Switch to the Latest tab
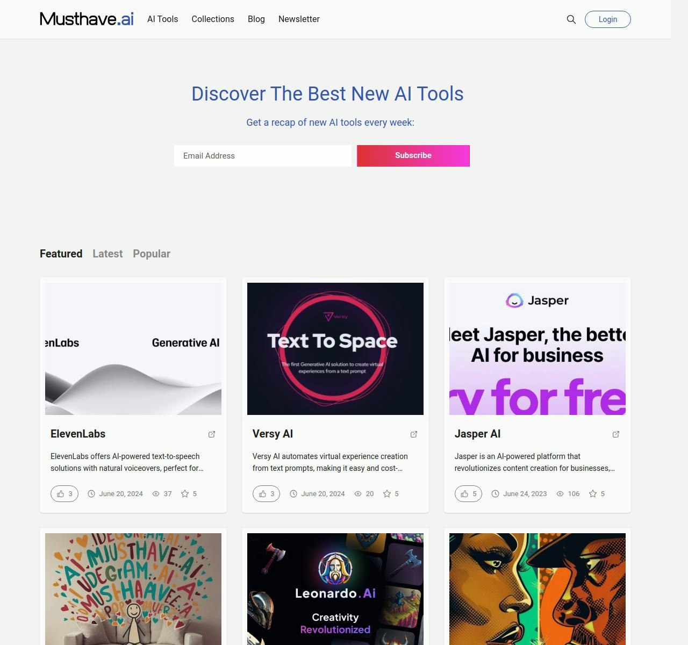This screenshot has height=645, width=688. point(107,254)
